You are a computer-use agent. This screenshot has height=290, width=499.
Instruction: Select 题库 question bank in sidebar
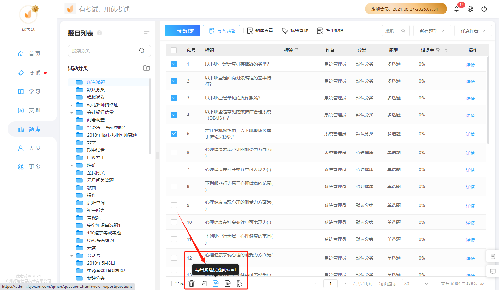pyautogui.click(x=29, y=129)
